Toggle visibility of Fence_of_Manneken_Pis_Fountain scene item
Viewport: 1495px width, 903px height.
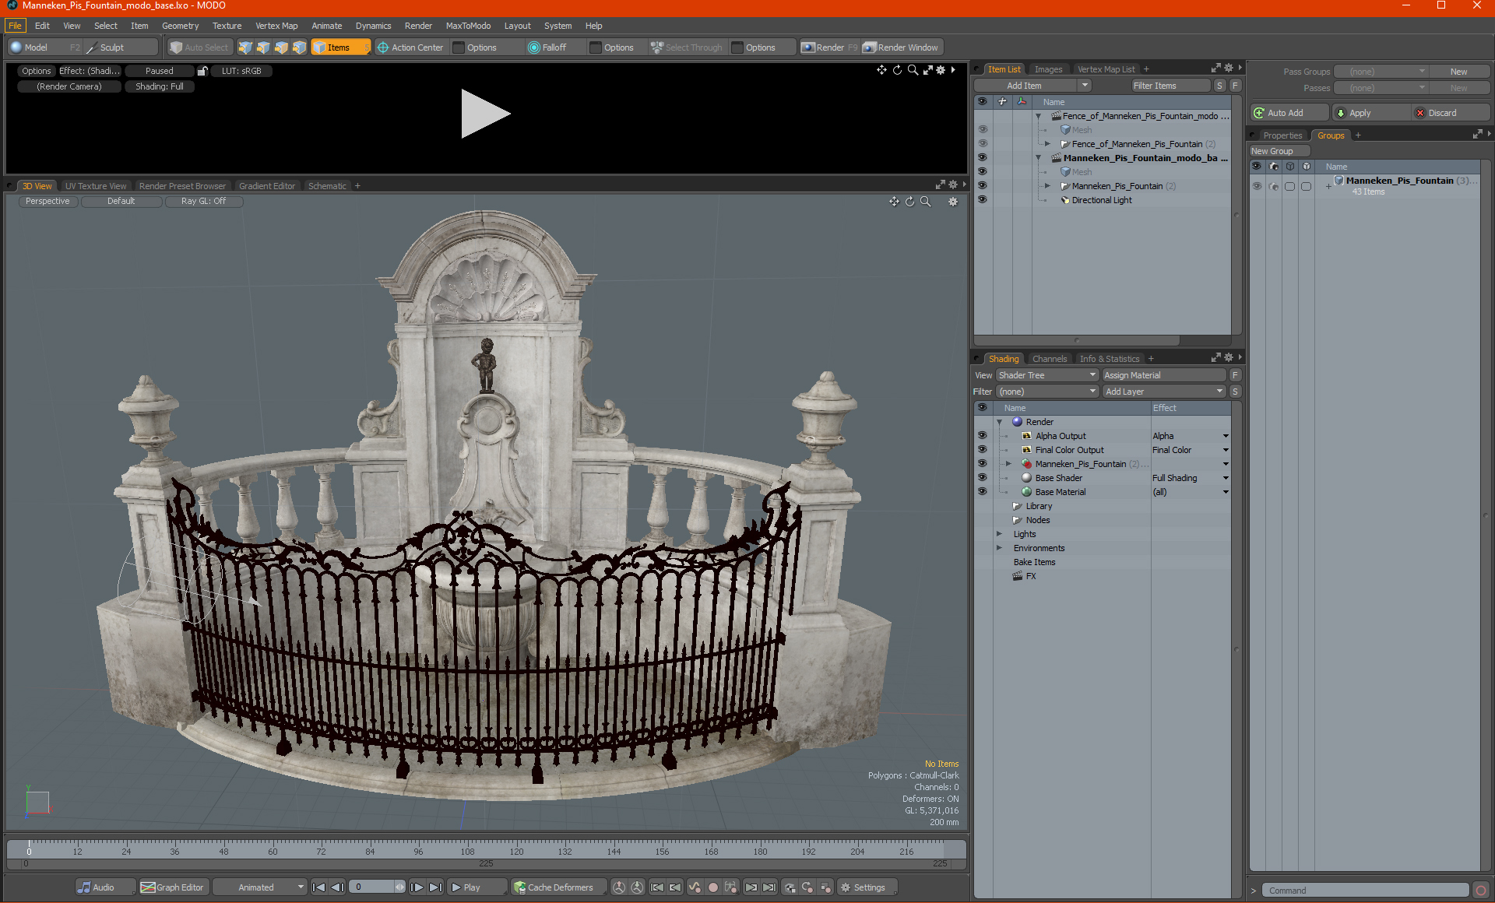click(982, 144)
